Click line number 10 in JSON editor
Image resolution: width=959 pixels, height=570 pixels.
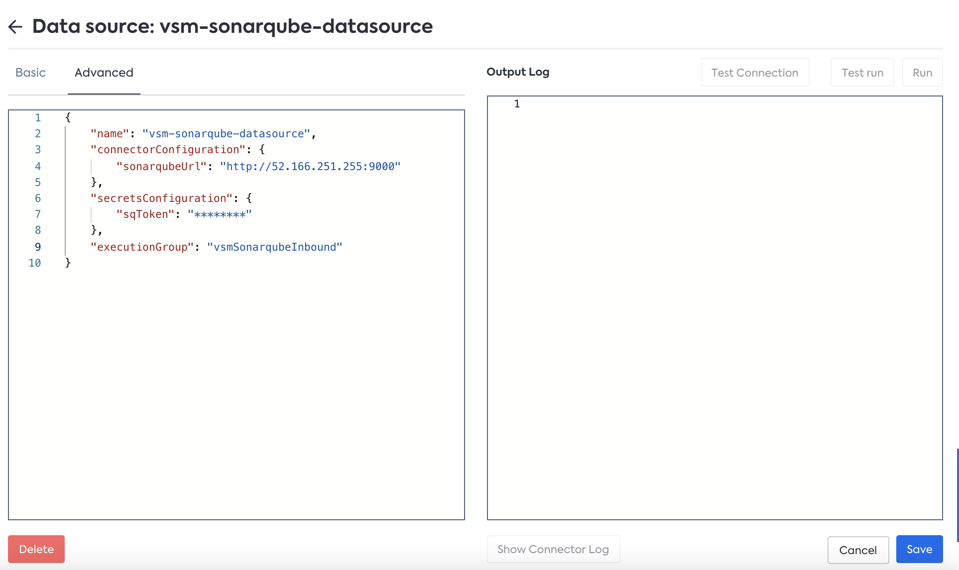[35, 263]
